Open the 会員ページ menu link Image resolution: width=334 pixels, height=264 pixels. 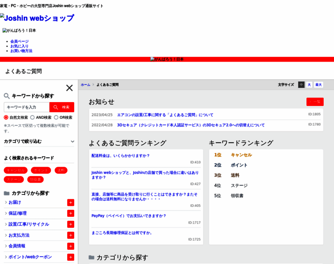pos(19,41)
